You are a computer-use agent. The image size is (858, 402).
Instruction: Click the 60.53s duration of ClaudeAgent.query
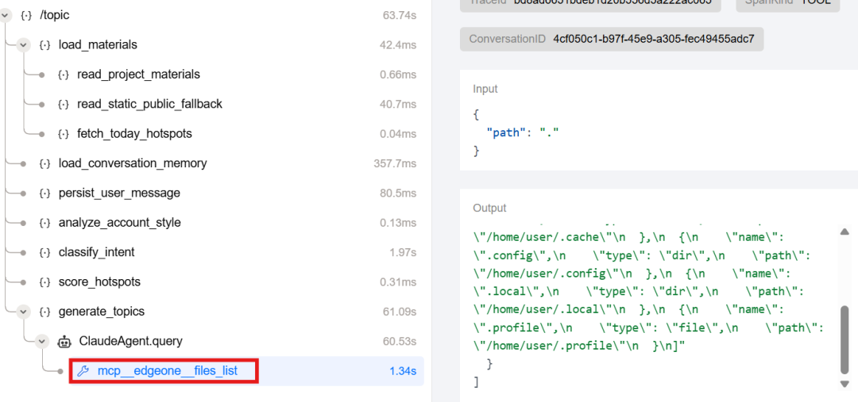tap(400, 342)
